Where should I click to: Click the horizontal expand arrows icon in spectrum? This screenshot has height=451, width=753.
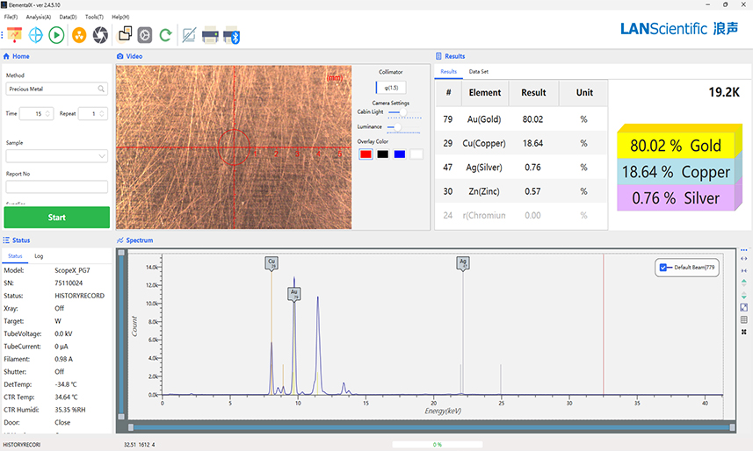(x=744, y=259)
